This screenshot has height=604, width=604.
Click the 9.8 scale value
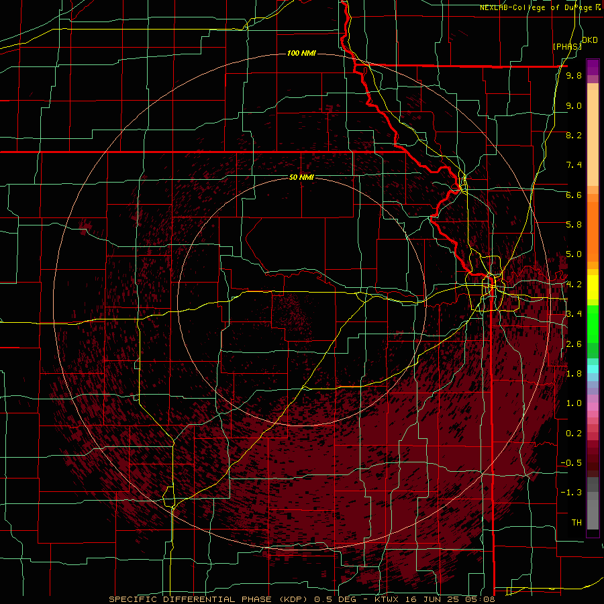(x=574, y=76)
